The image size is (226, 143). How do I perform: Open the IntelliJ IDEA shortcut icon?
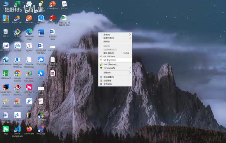point(6,90)
